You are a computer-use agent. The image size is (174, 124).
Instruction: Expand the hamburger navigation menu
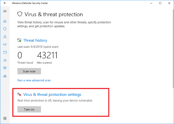tap(5, 11)
